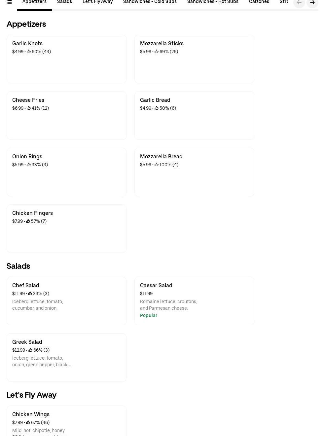Open the Onion Rings item card
Screen dimensions: 325x436
pyautogui.click(x=66, y=172)
